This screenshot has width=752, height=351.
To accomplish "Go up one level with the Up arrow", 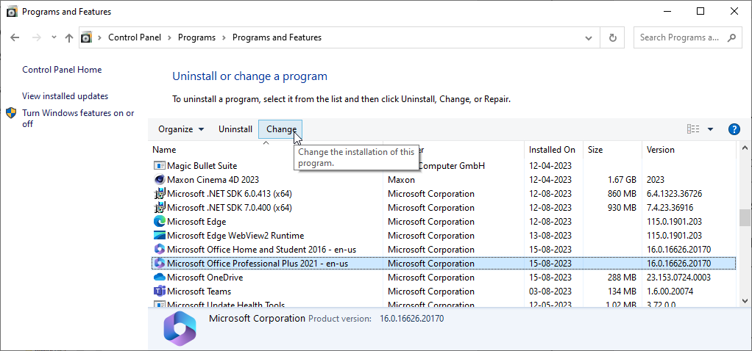I will pyautogui.click(x=69, y=37).
